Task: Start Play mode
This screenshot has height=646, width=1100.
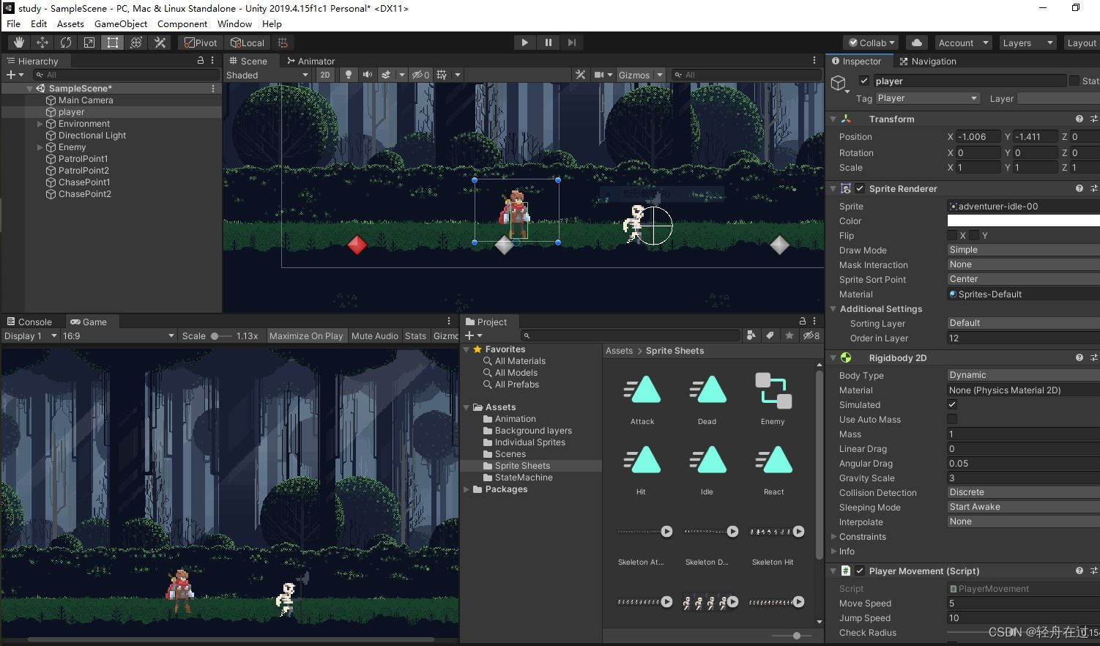Action: (x=524, y=42)
